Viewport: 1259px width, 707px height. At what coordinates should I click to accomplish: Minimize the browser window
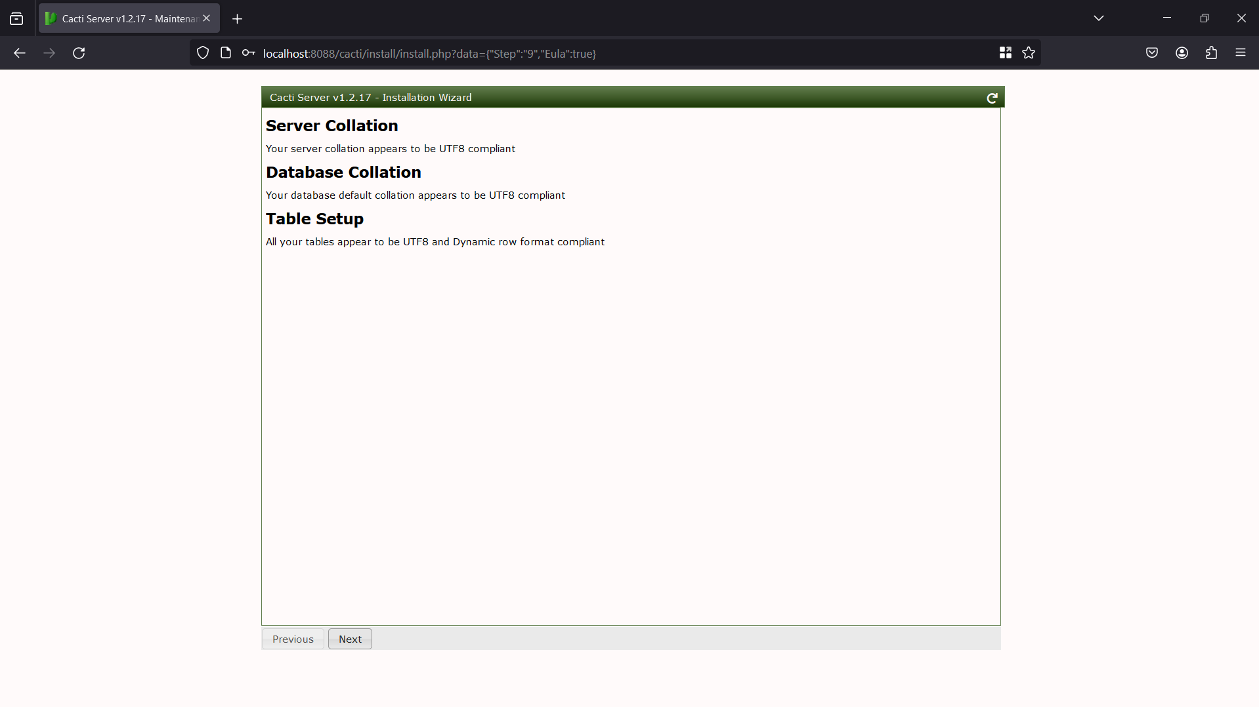[1167, 18]
